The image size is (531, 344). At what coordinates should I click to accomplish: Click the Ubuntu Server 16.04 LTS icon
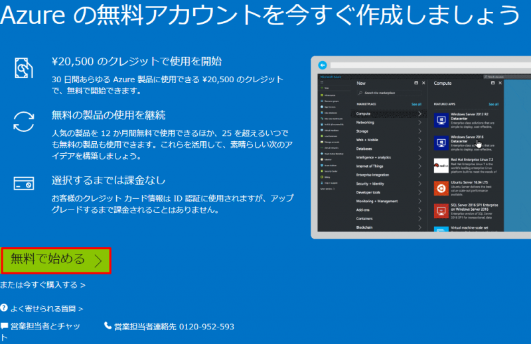click(x=441, y=188)
